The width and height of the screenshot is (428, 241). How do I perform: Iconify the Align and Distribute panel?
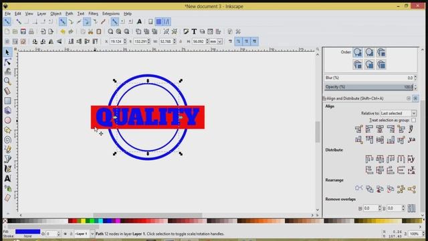click(409, 98)
